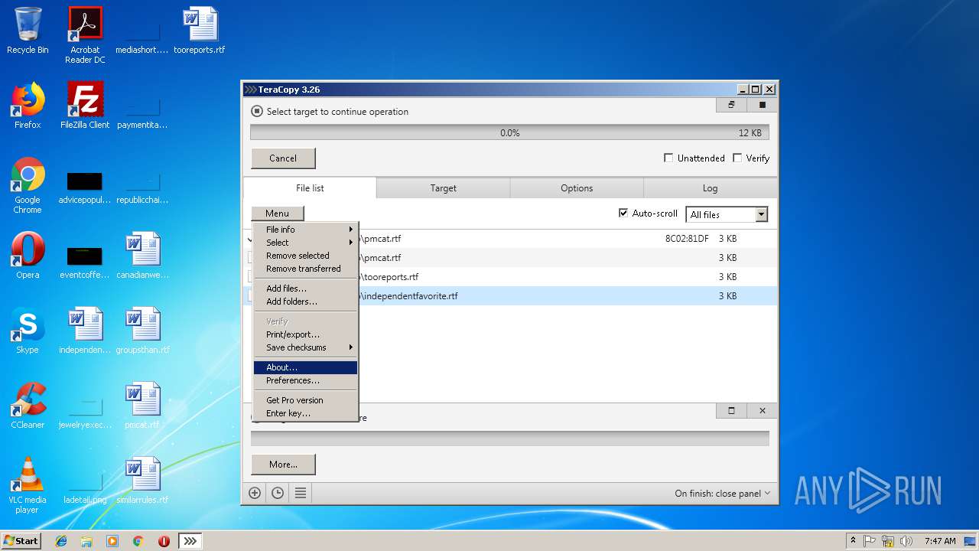The width and height of the screenshot is (979, 551).
Task: Open Opera desktop shortcut
Action: (28, 256)
